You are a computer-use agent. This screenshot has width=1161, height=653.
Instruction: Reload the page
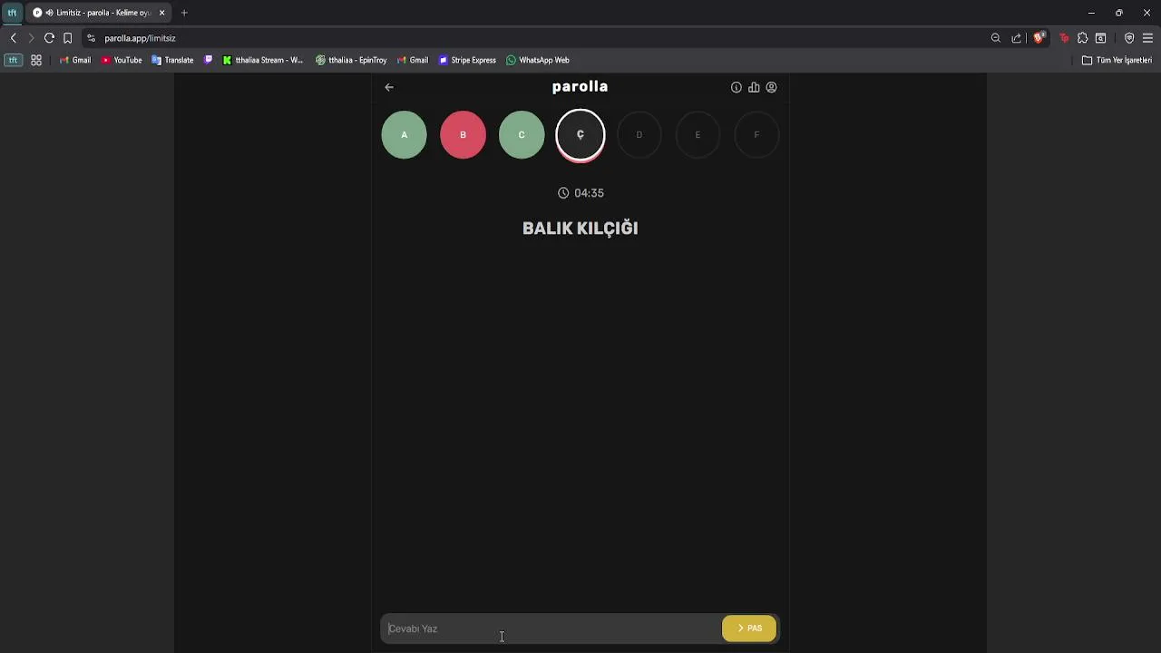[49, 38]
